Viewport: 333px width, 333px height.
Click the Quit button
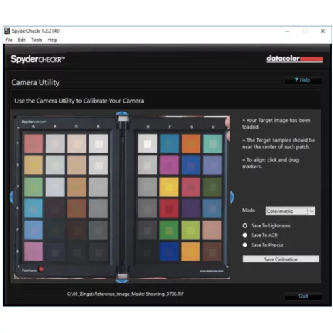click(303, 296)
